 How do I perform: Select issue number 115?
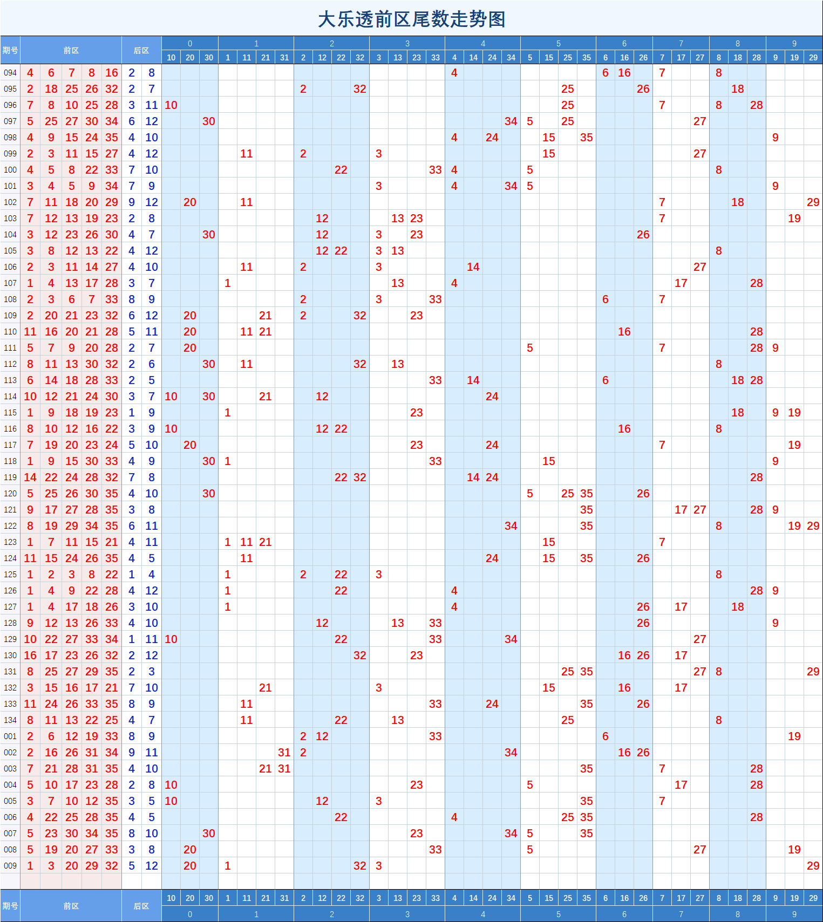10,413
